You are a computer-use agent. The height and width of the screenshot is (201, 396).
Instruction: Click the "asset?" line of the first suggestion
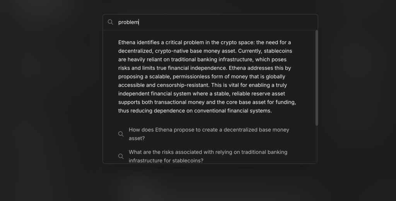[137, 138]
